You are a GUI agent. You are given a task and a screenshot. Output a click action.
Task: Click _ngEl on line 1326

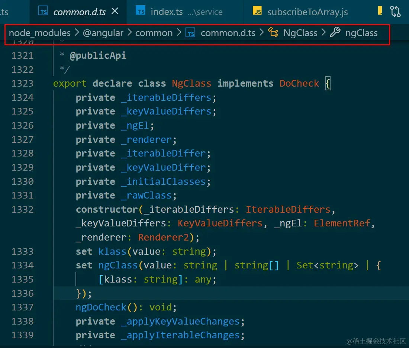[135, 125]
